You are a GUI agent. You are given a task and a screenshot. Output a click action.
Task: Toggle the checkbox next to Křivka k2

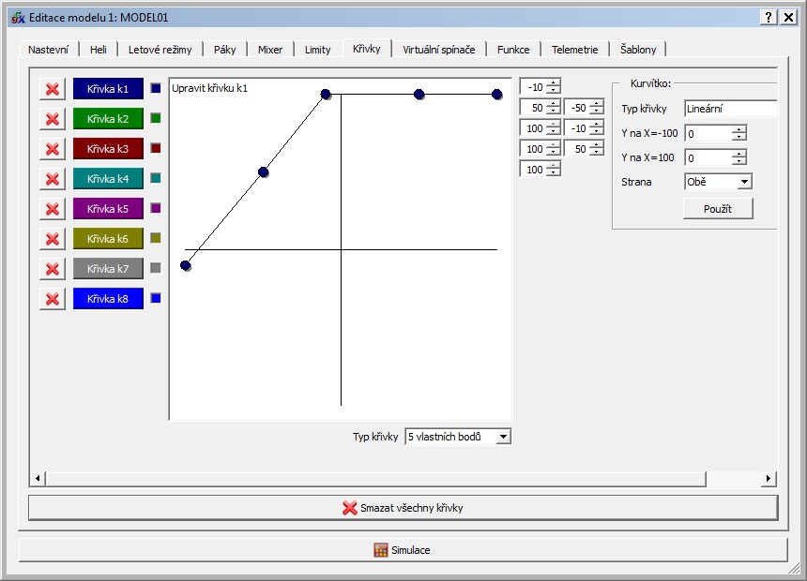tap(156, 118)
